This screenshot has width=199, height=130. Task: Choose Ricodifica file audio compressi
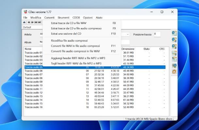[x=82, y=41]
